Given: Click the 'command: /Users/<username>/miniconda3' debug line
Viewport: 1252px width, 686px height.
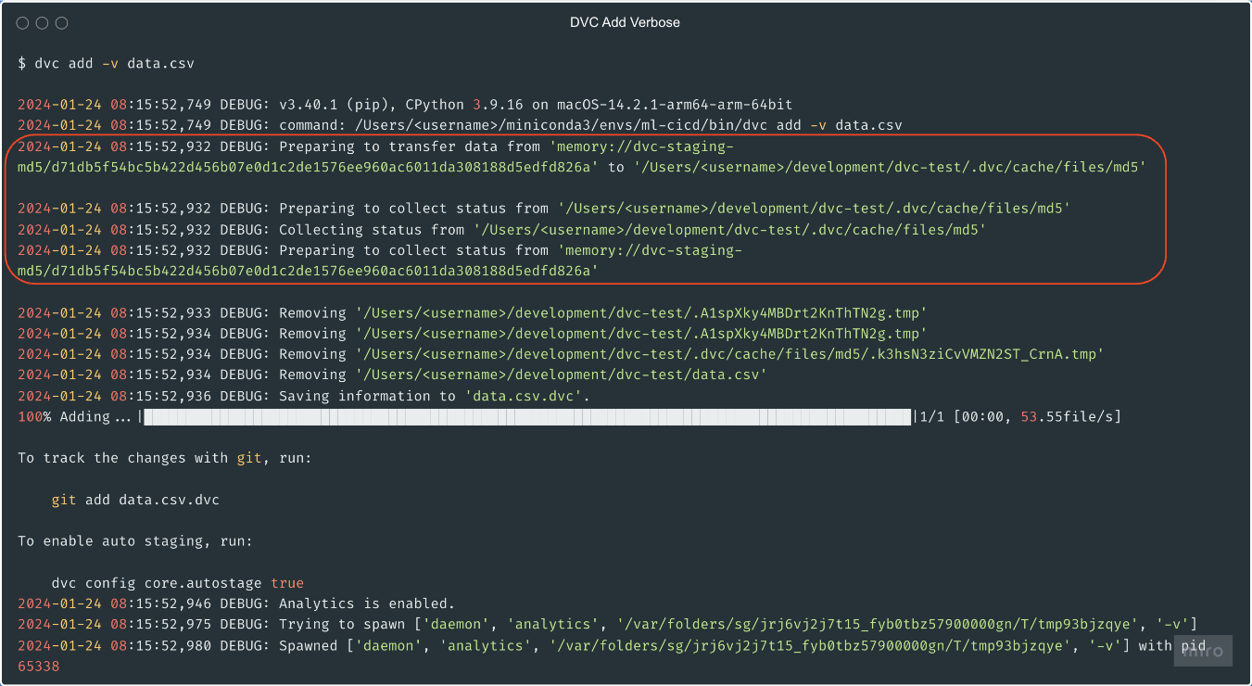Looking at the screenshot, I should [460, 125].
